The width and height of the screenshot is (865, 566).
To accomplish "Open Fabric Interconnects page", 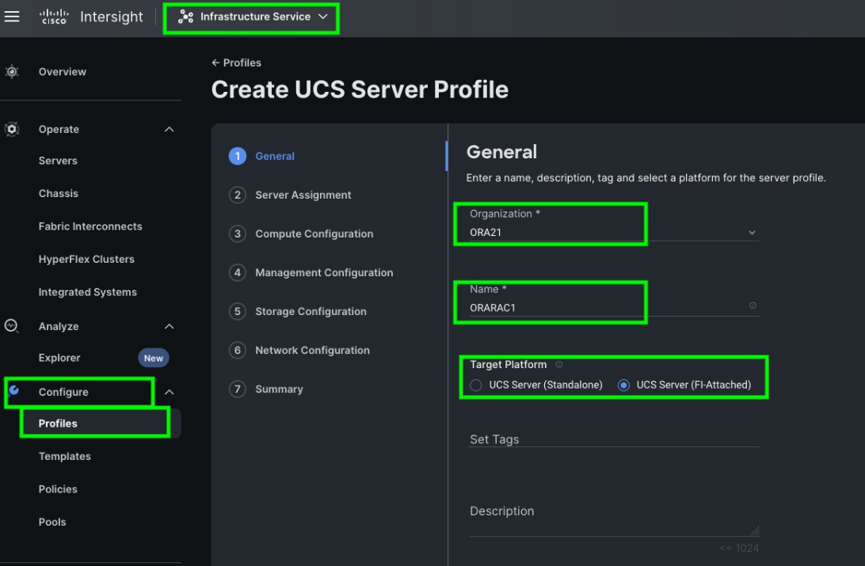I will click(x=90, y=226).
